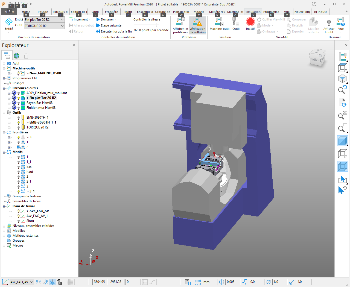The image size is (350, 287).
Task: Toggle lightbulb for motif haut
Action: pos(19,172)
